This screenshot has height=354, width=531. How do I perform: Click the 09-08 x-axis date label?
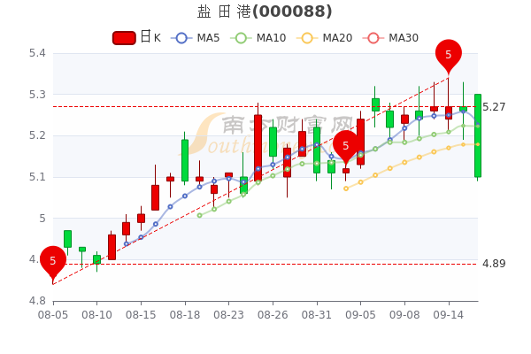click(x=404, y=315)
